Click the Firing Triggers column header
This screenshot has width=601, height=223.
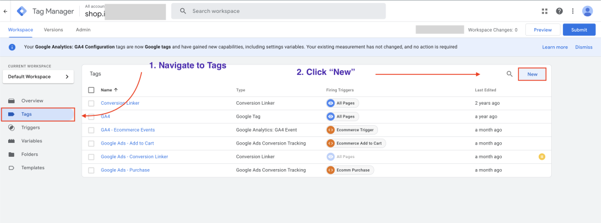coord(340,90)
